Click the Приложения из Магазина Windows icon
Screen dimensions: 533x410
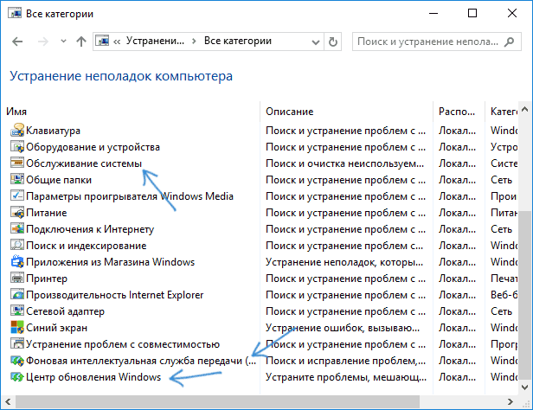pyautogui.click(x=17, y=262)
